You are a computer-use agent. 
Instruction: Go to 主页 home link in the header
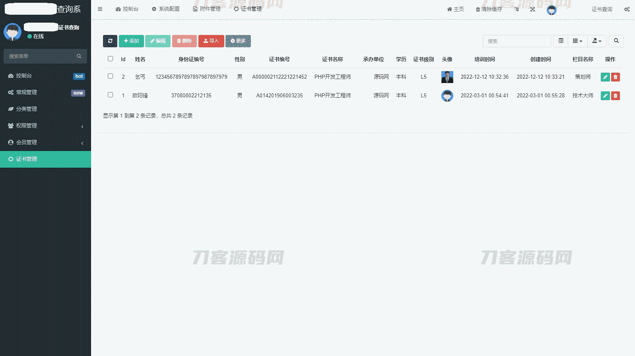click(x=455, y=9)
